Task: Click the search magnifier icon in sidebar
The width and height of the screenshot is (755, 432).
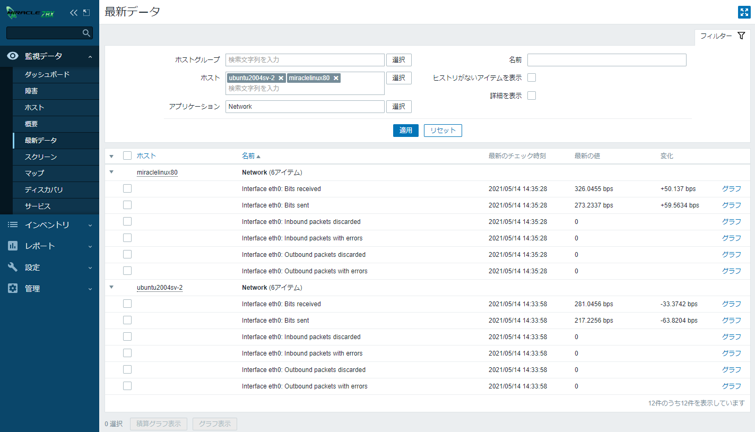Action: click(x=86, y=33)
